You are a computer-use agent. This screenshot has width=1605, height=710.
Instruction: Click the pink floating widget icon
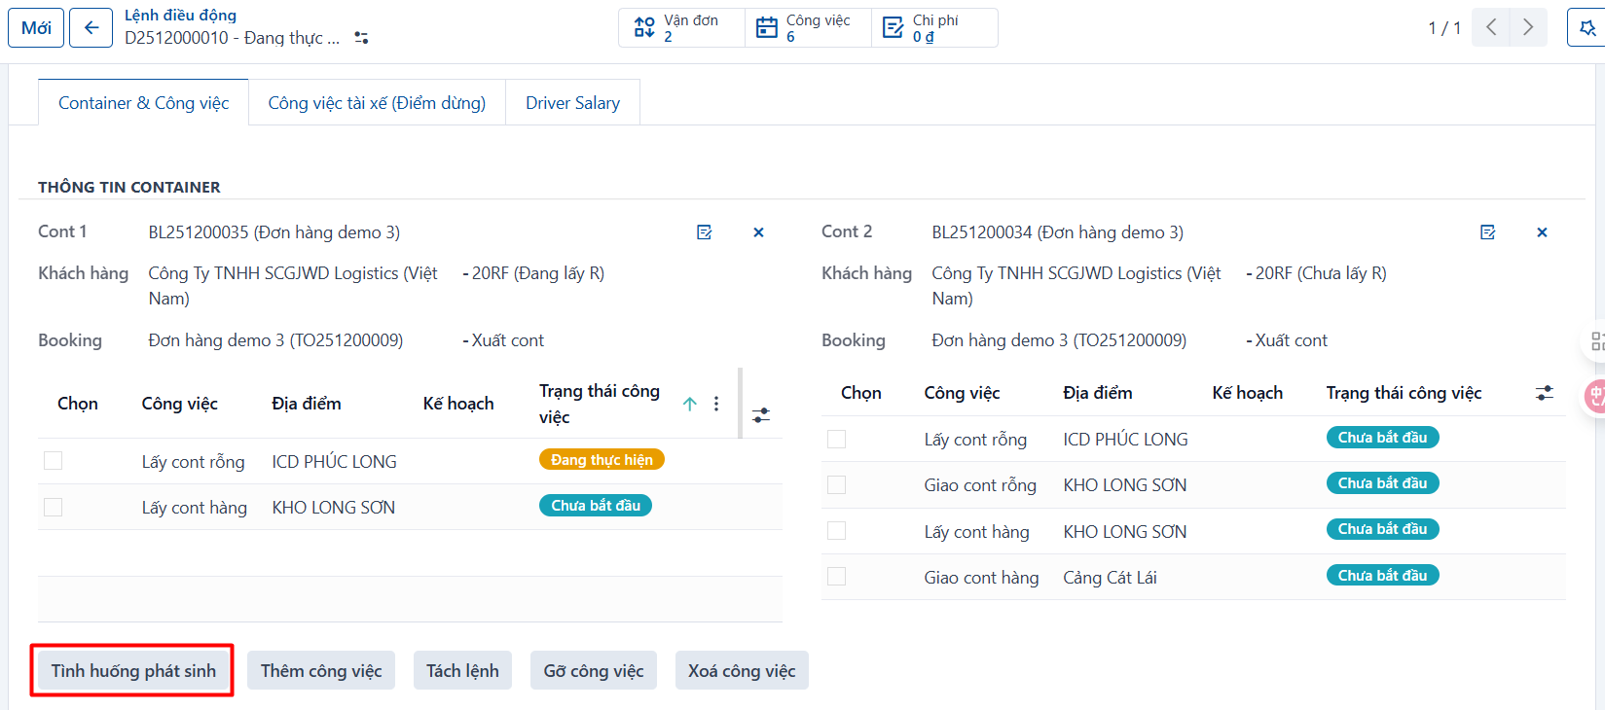click(1595, 396)
